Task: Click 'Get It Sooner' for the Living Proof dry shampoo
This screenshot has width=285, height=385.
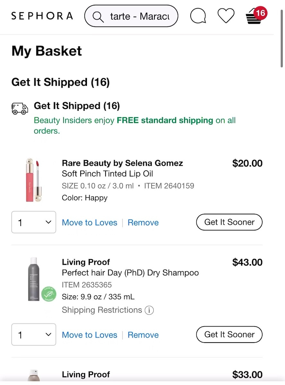Action: tap(229, 335)
